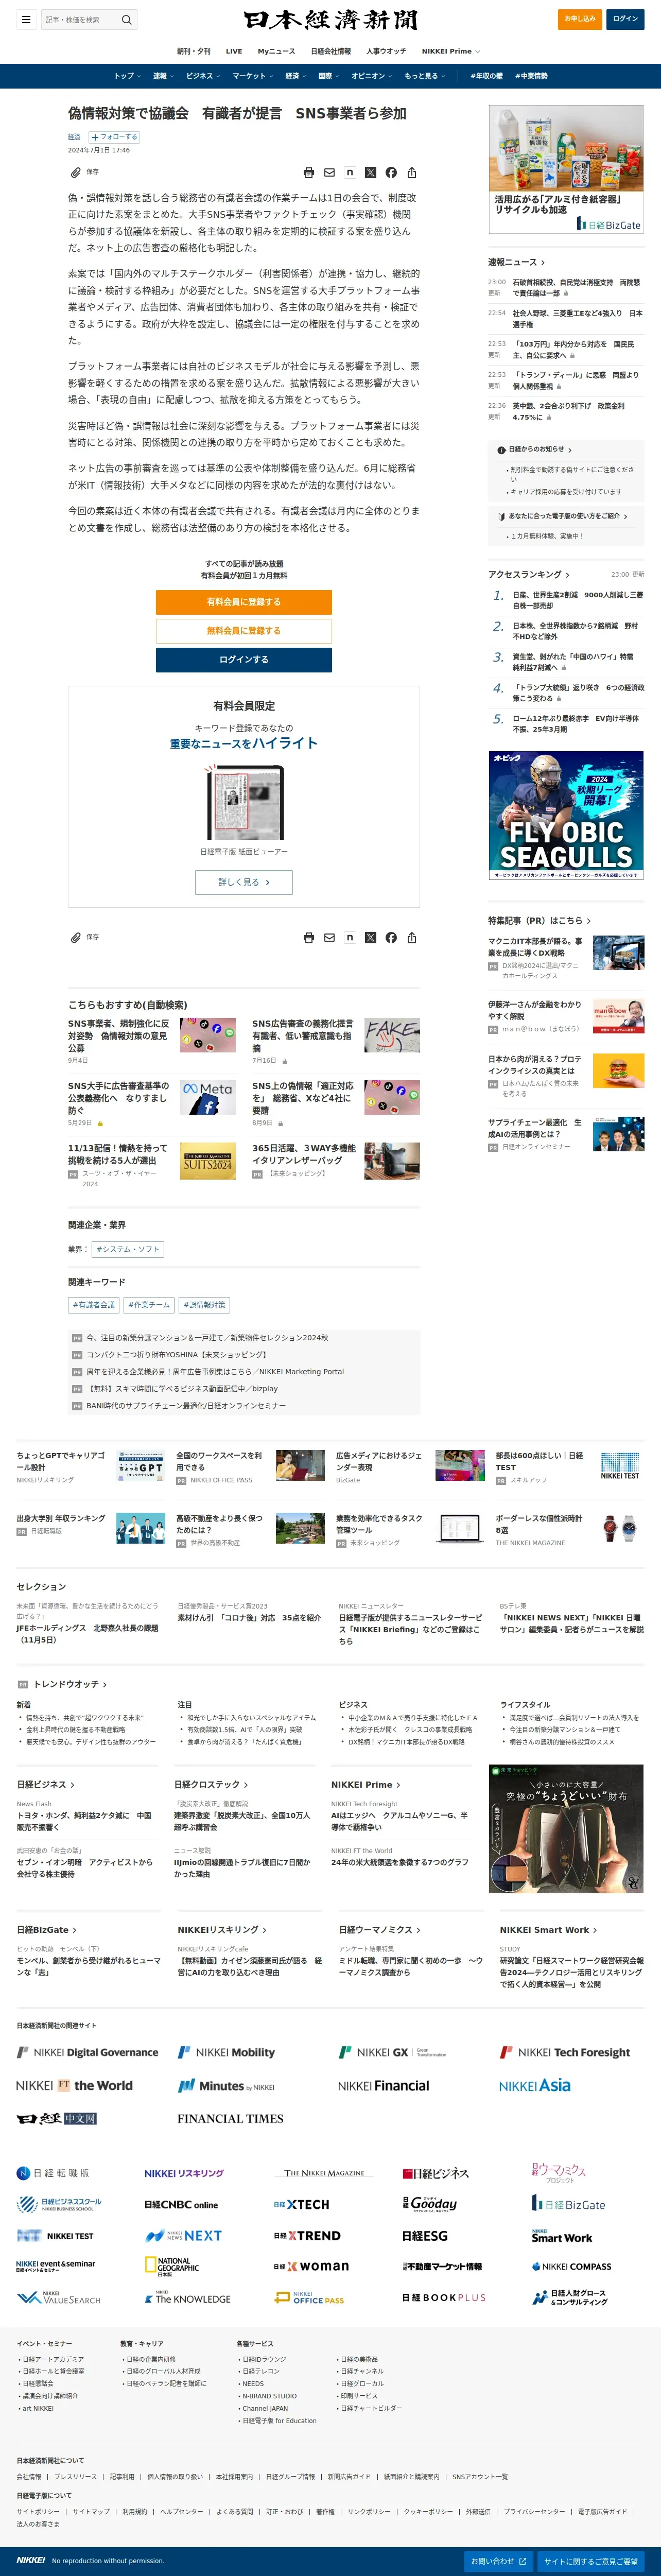Viewport: 661px width, 2576px height.
Task: Open アクセスランキング section heading
Action: coord(528,575)
